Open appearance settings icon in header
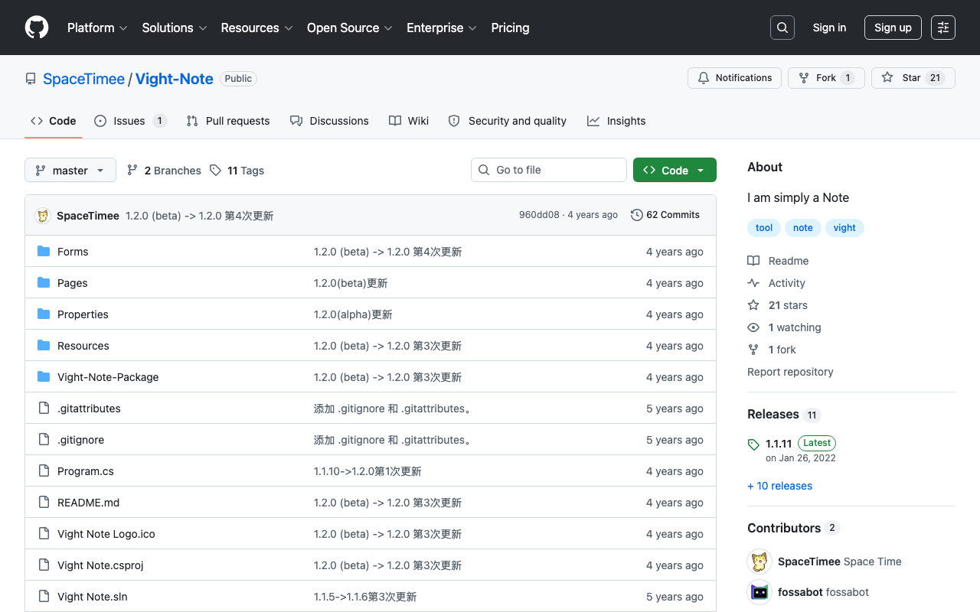Image resolution: width=980 pixels, height=612 pixels. pos(943,28)
